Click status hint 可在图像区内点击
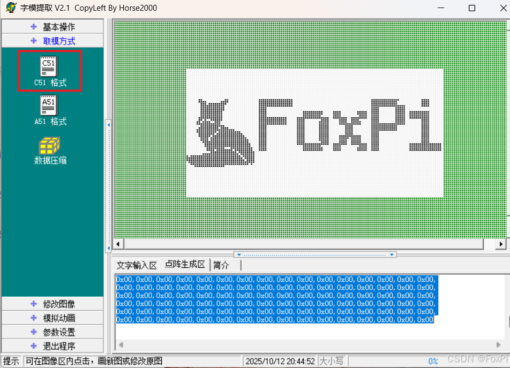 [94, 361]
